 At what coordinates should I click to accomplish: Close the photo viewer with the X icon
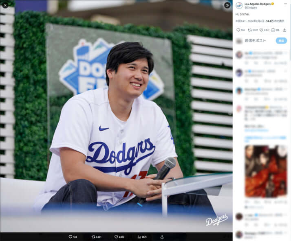click(5, 5)
